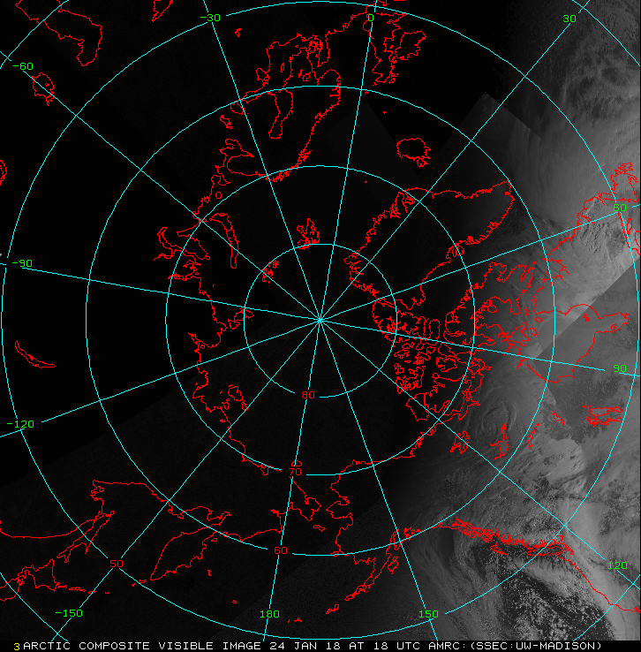This screenshot has height=652, width=641.
Task: Click the green 150 longitude label
Action: point(428,614)
